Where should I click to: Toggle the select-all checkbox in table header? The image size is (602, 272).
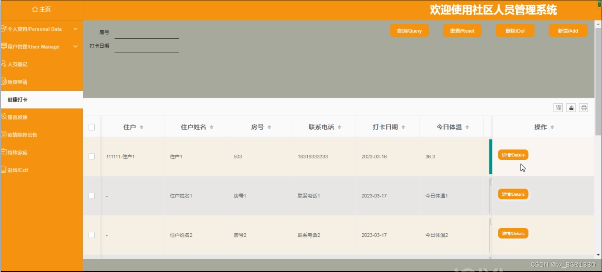point(92,127)
